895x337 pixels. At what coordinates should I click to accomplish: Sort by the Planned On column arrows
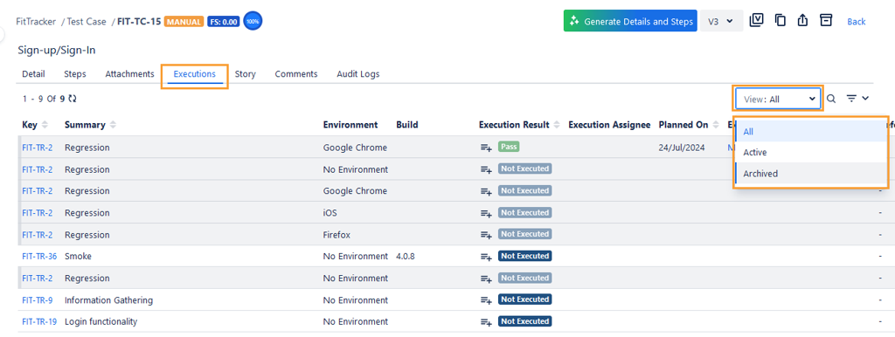715,125
